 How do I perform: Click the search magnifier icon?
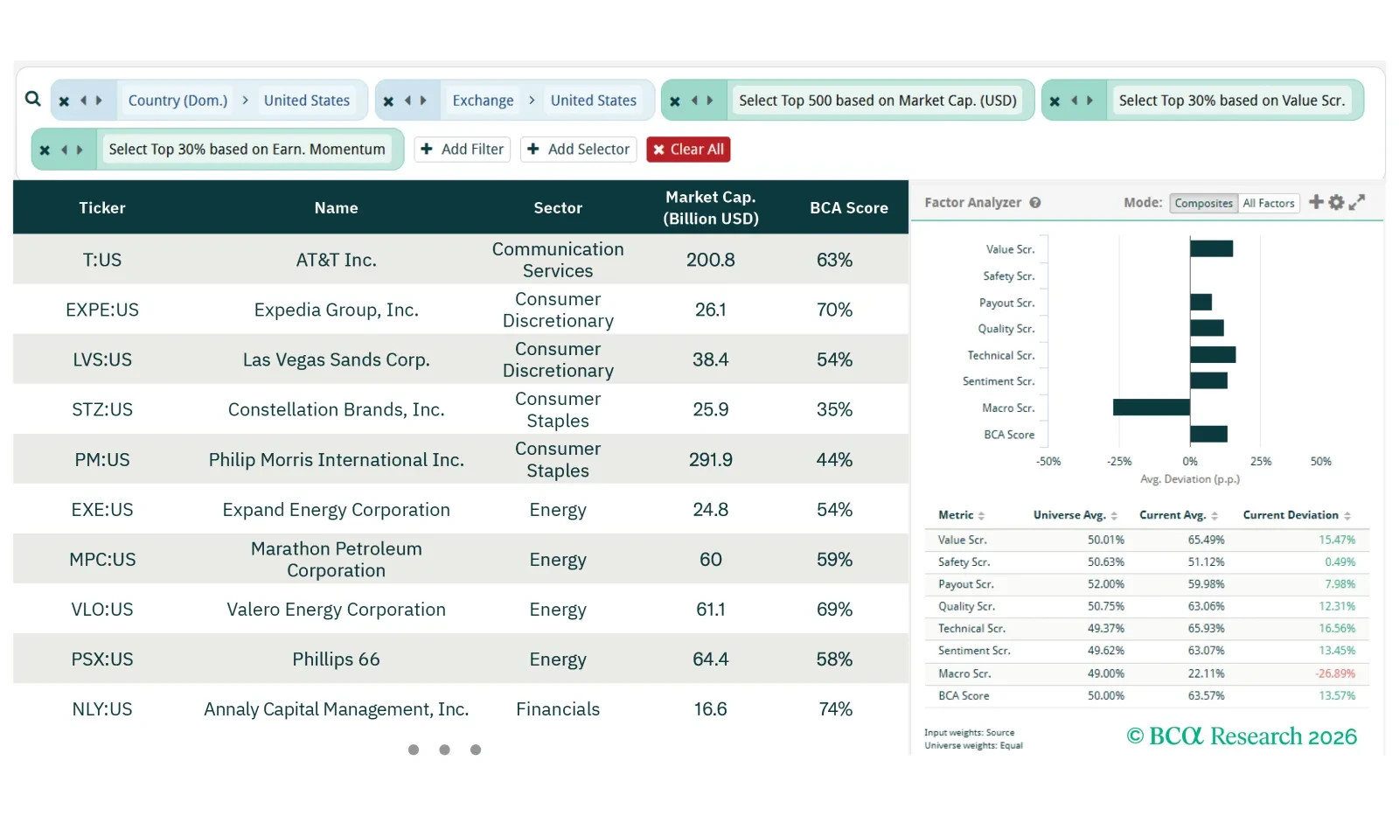click(x=33, y=99)
